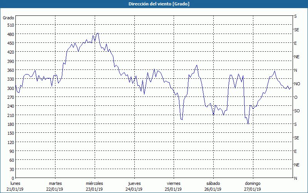Select the y-axis value 270

11,97
